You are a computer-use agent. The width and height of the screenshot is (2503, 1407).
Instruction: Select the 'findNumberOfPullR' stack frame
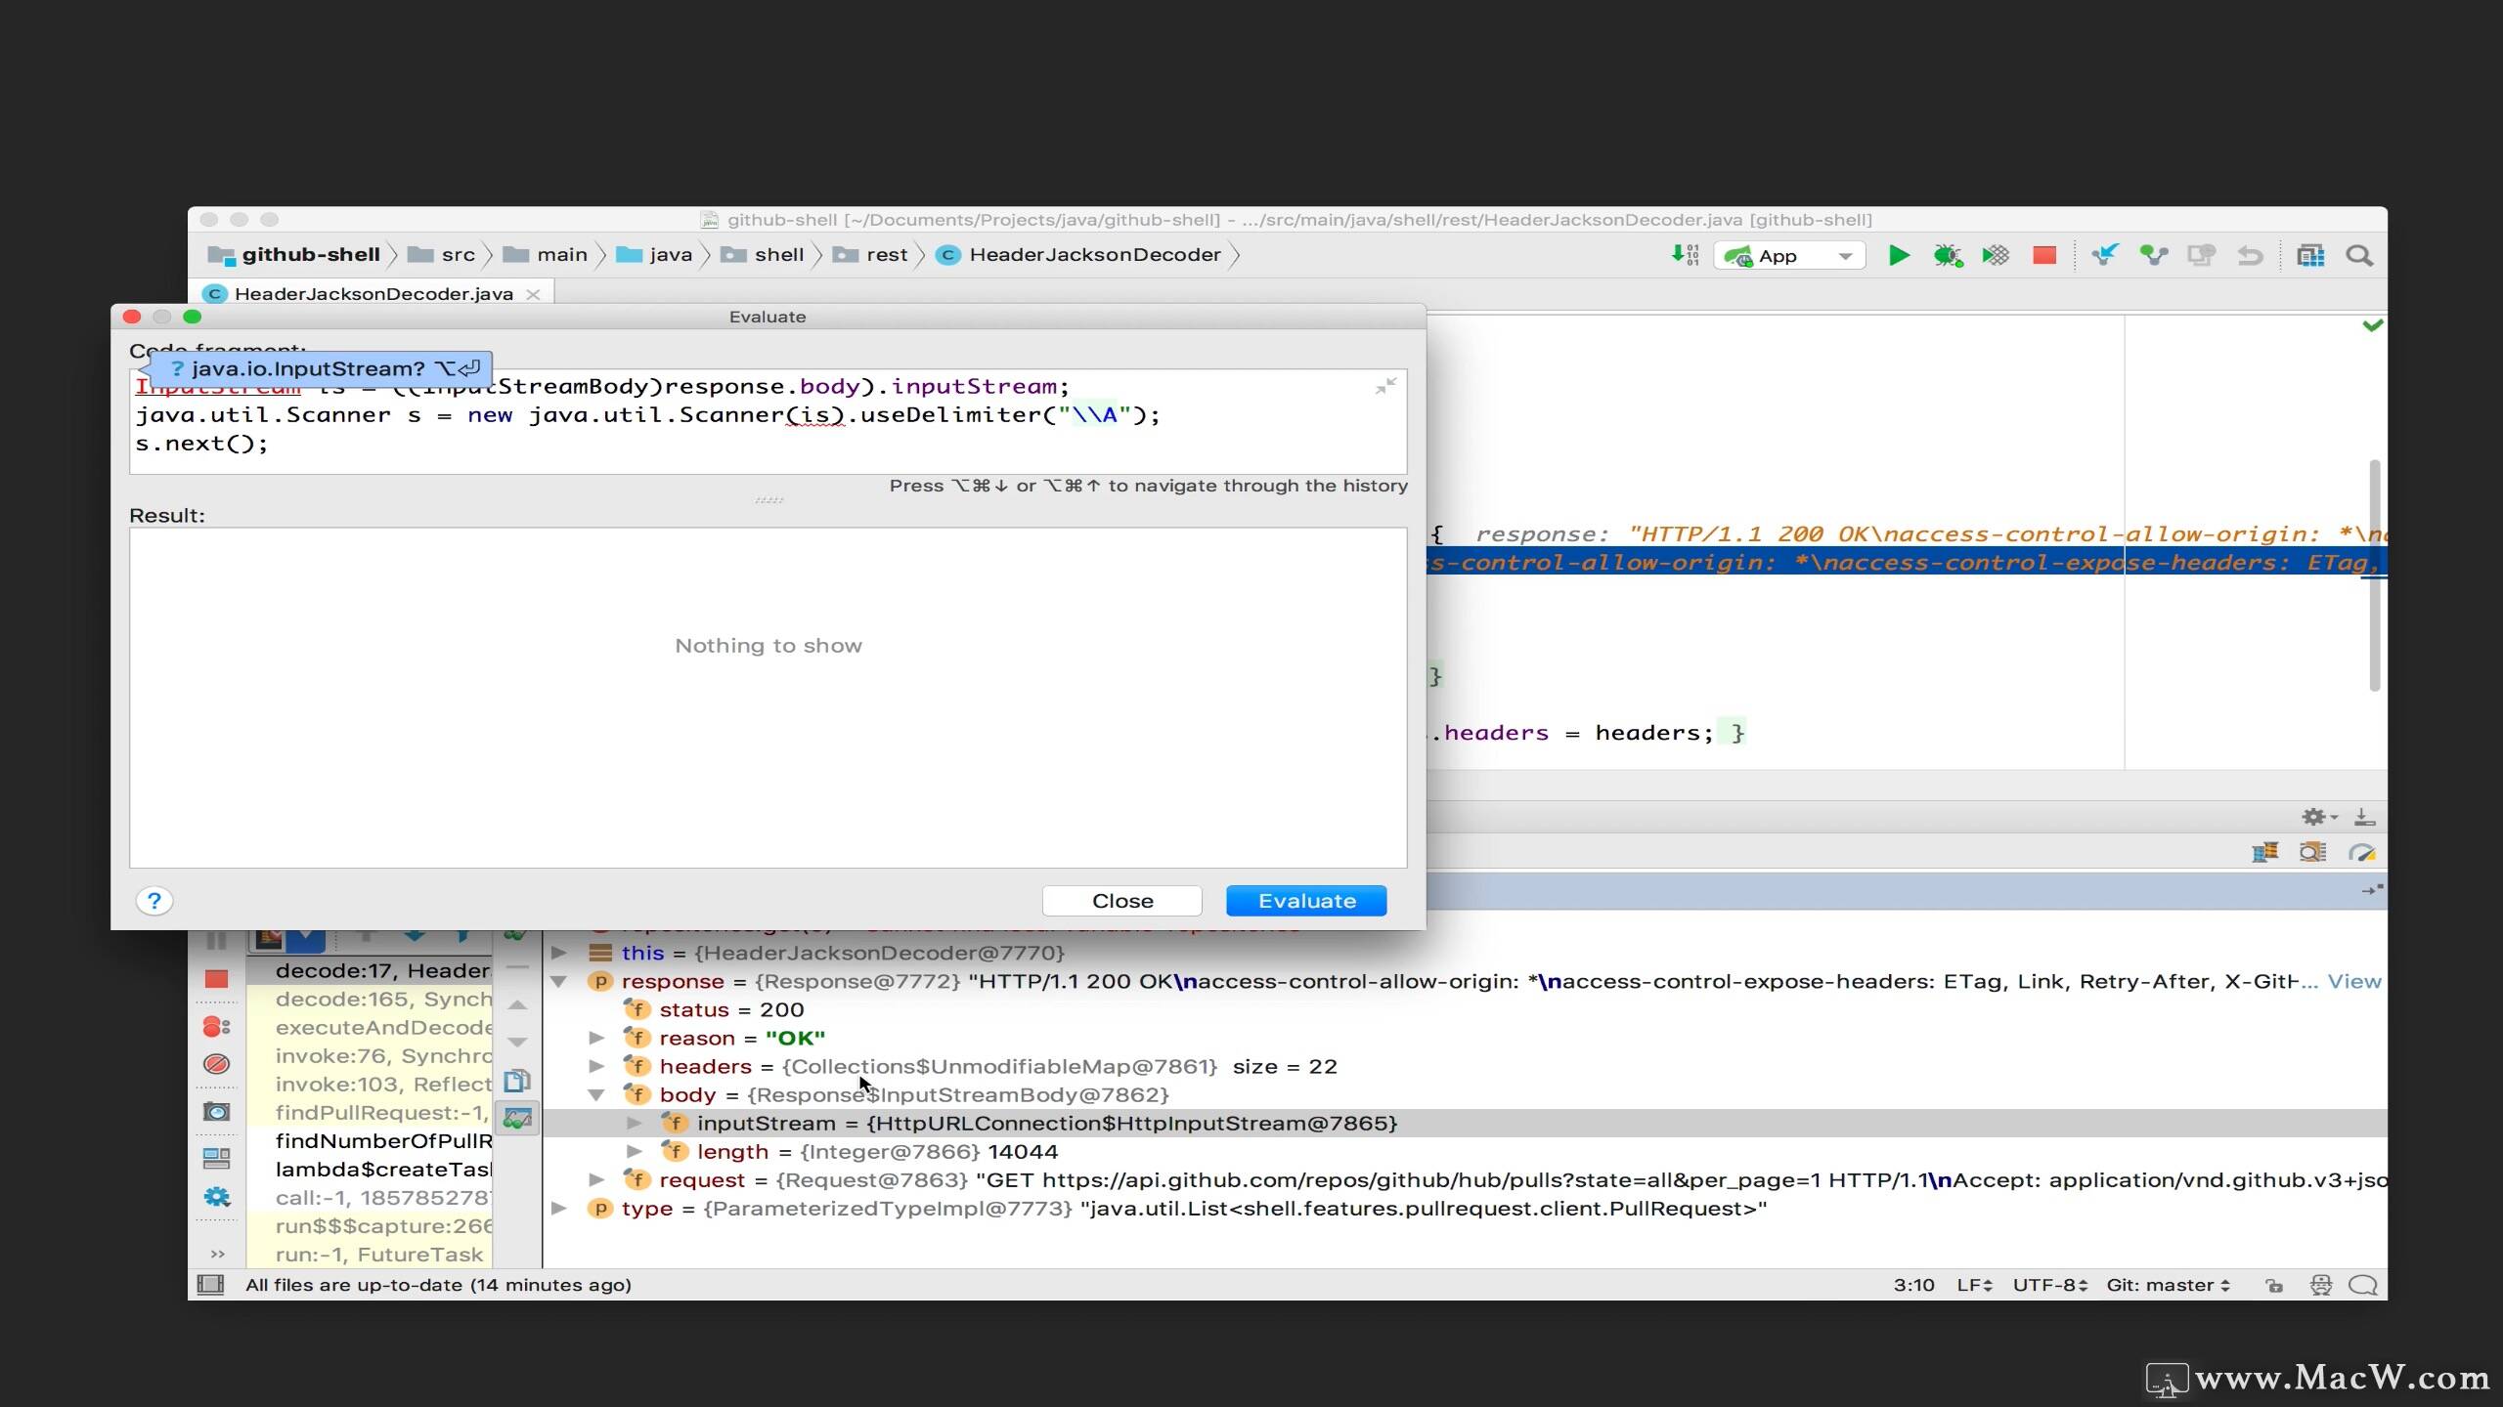370,1141
